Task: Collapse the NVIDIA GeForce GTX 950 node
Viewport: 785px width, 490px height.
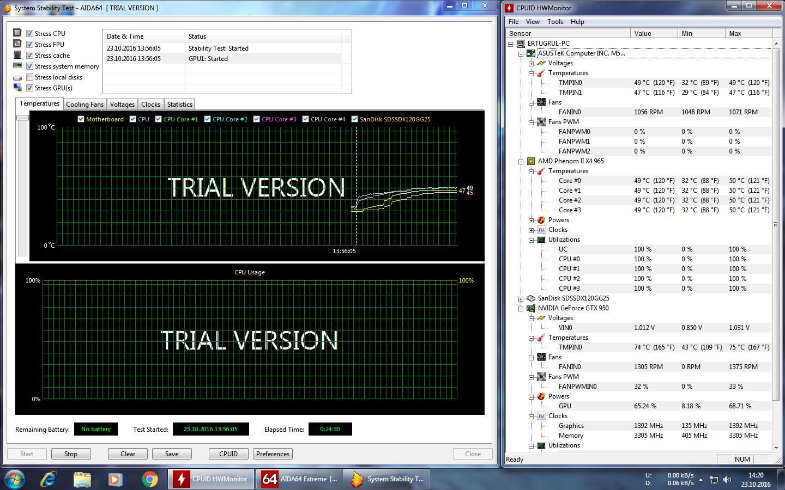Action: pos(521,309)
